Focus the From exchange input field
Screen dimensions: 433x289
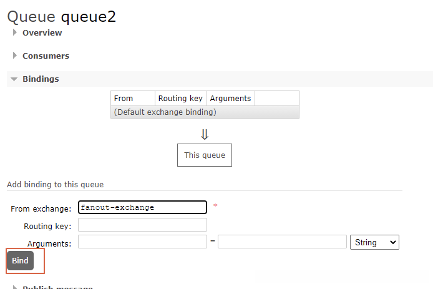click(142, 207)
